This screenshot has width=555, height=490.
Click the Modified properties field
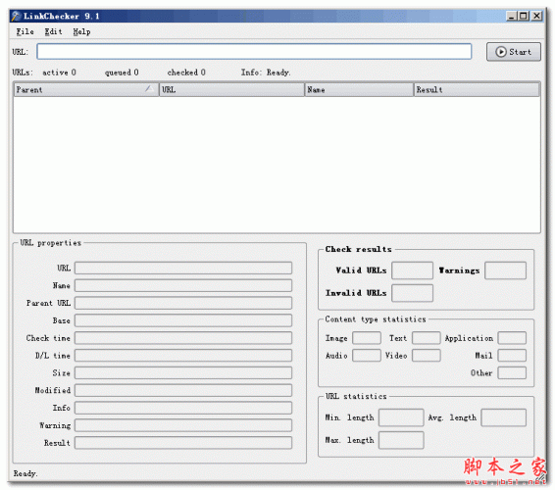(183, 390)
